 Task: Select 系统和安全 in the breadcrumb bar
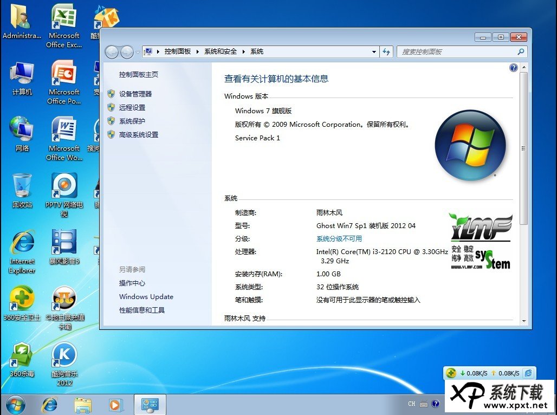[222, 51]
